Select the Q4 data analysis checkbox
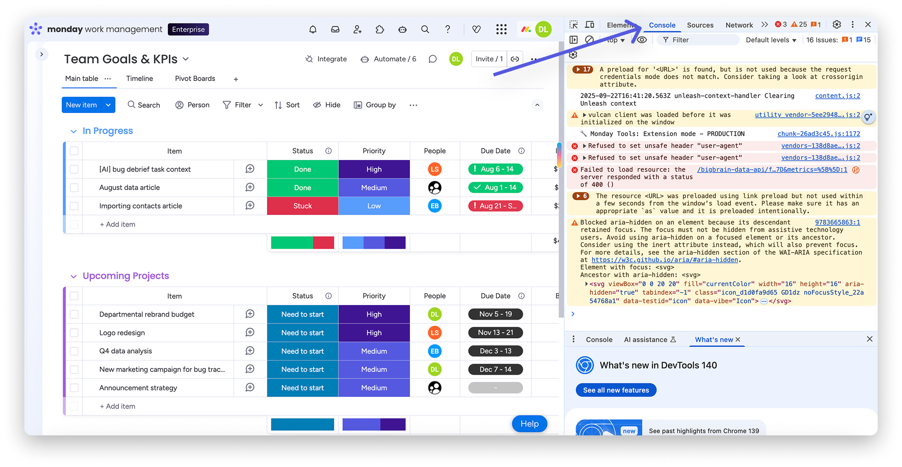The image size is (902, 467). point(74,351)
